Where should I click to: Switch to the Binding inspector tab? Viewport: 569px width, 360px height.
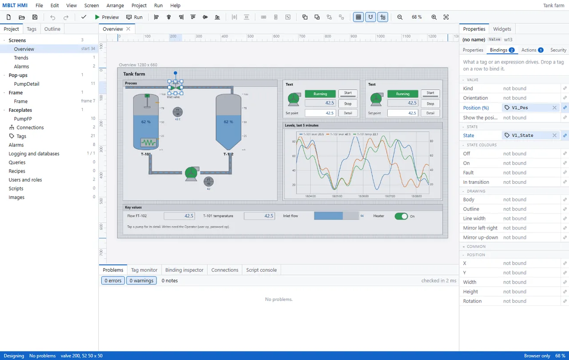click(x=184, y=270)
